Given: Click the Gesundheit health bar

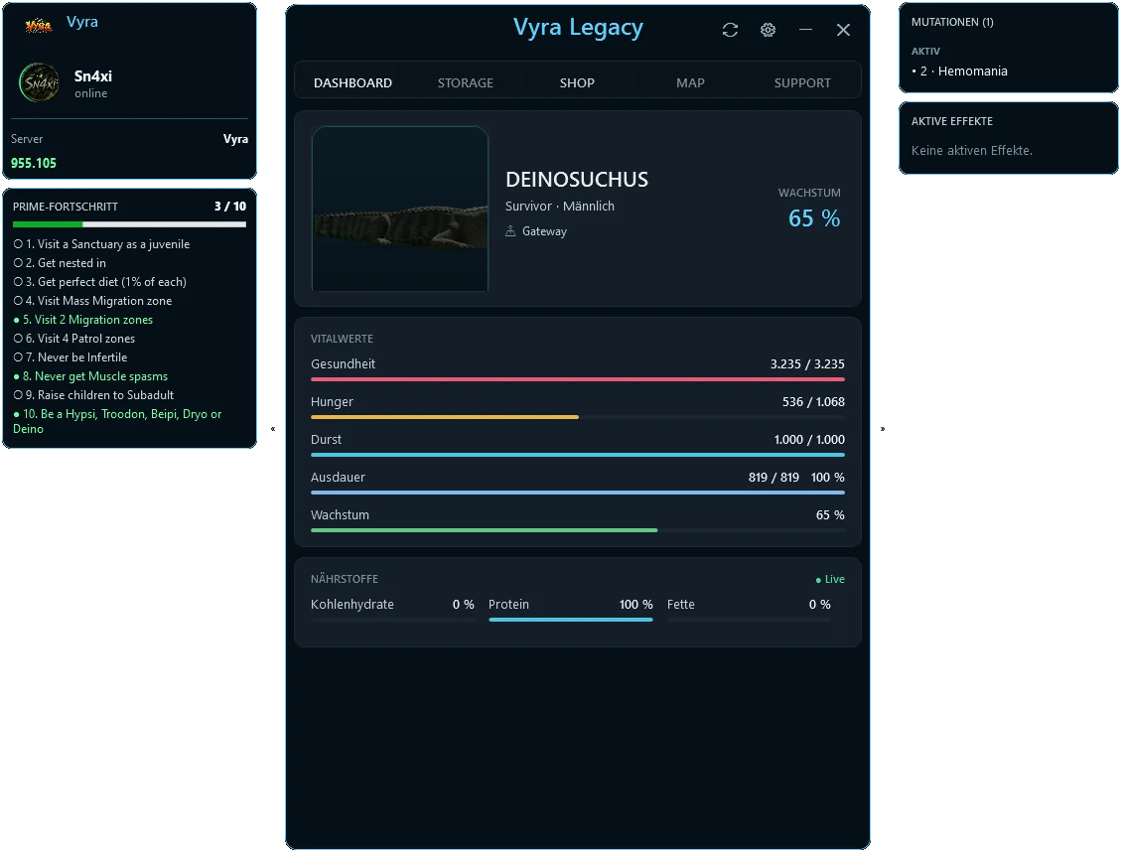Looking at the screenshot, I should [578, 379].
